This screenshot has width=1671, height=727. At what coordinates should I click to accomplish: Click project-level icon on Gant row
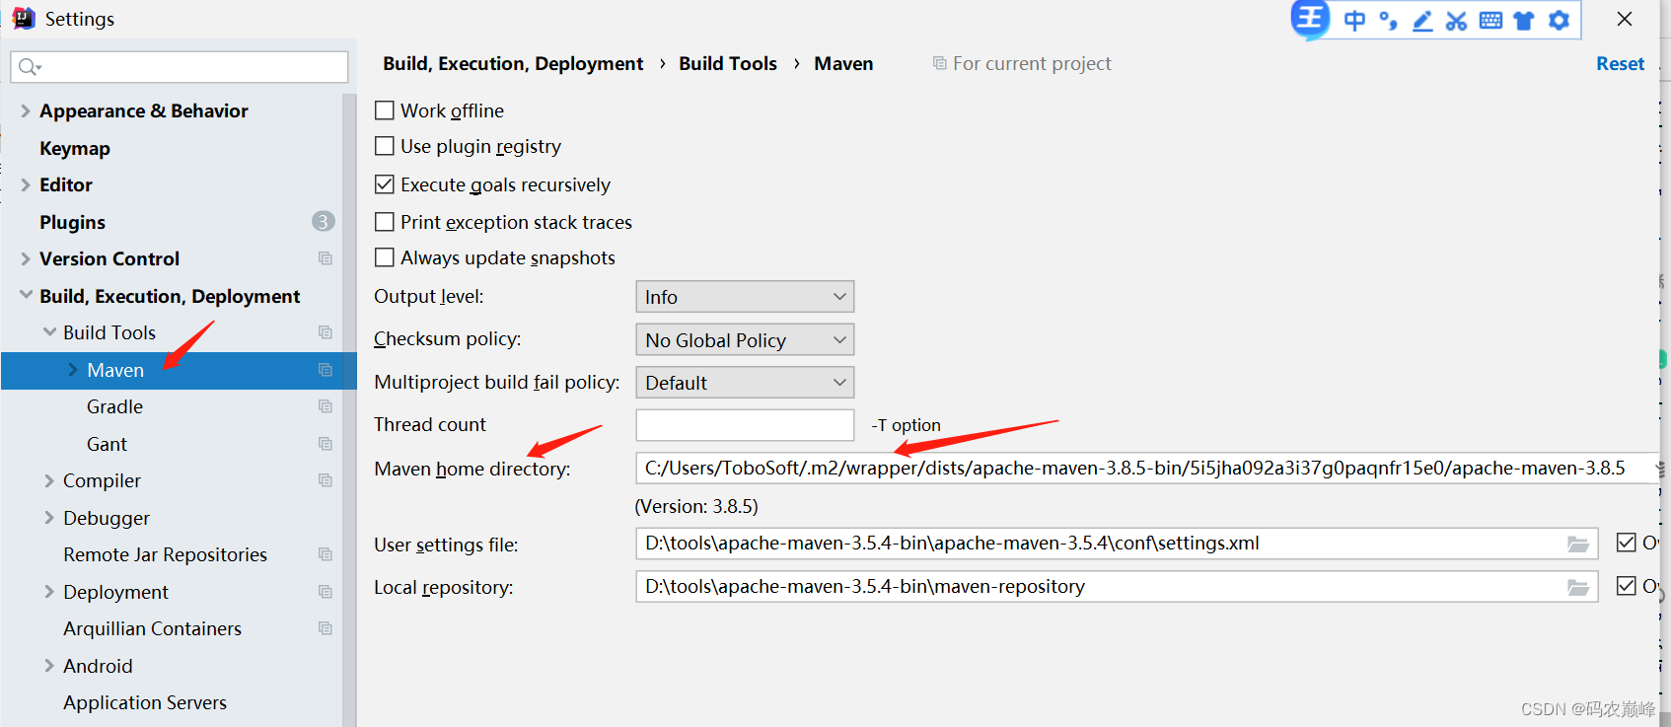325,444
